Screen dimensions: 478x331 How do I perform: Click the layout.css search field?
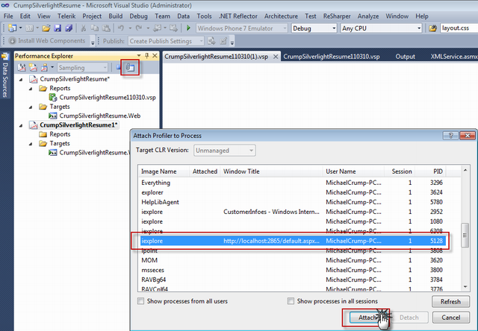click(x=459, y=28)
